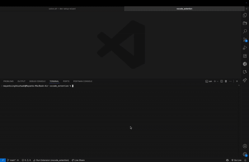249x162 pixels.
Task: Click the main* git branch indicator
Action: (x=12, y=160)
